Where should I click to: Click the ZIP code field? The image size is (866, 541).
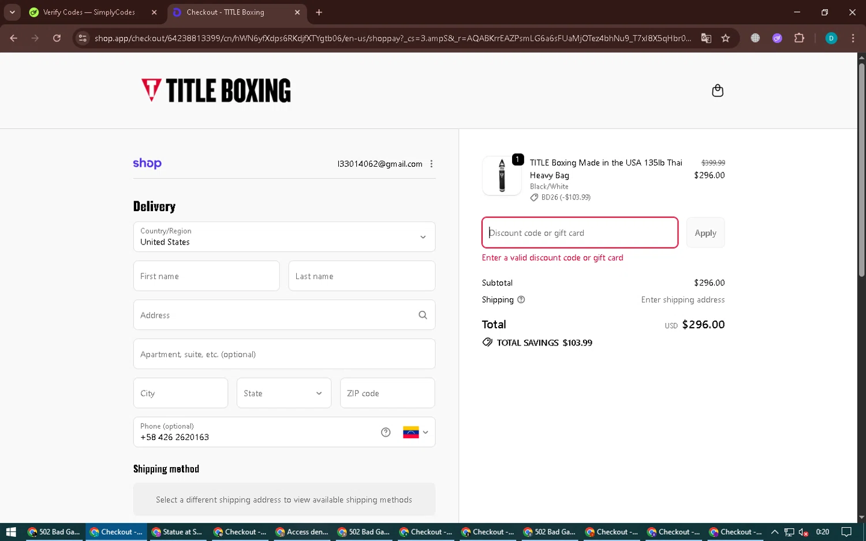pyautogui.click(x=387, y=393)
